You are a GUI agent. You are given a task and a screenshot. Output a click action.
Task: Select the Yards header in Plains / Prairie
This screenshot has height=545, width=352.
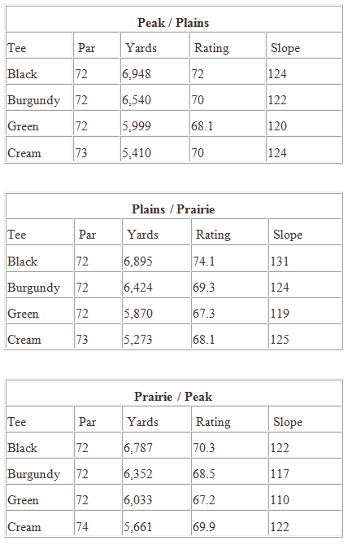[x=142, y=235]
